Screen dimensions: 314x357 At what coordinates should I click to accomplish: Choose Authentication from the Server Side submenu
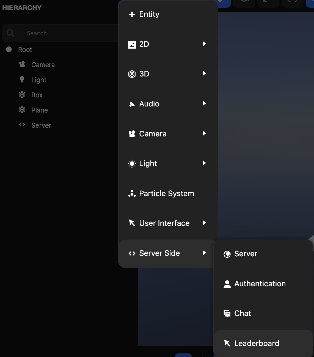pos(260,284)
